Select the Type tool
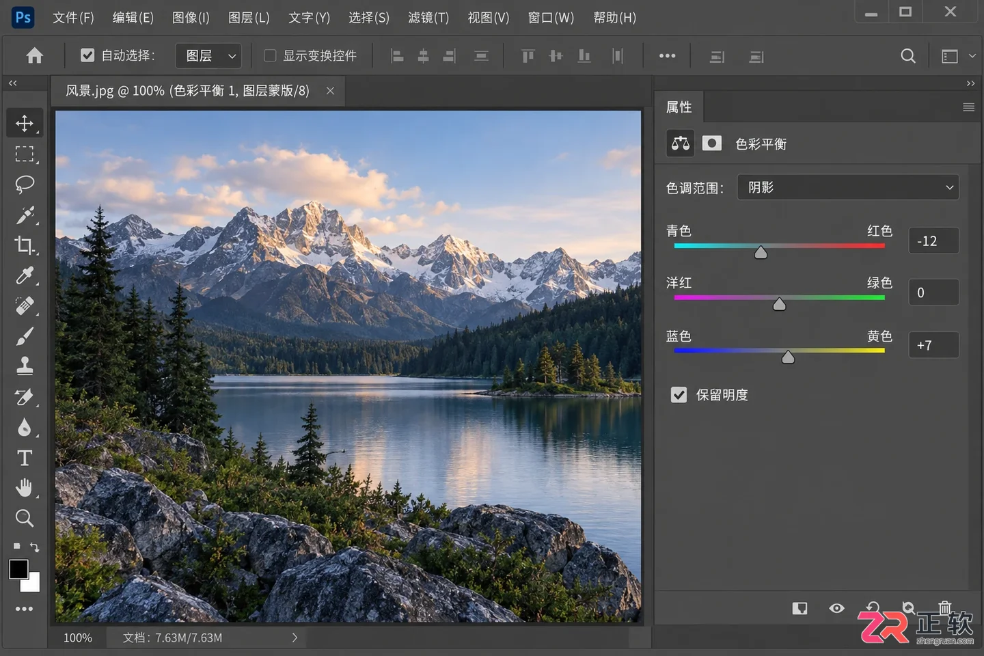The height and width of the screenshot is (656, 984). [25, 458]
